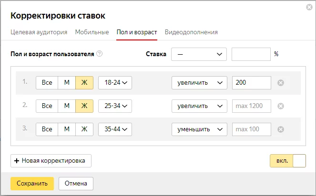Open the 35-44 age dropdown

[115, 129]
